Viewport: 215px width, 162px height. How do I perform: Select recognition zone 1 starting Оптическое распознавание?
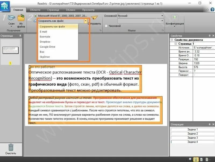click(85, 79)
